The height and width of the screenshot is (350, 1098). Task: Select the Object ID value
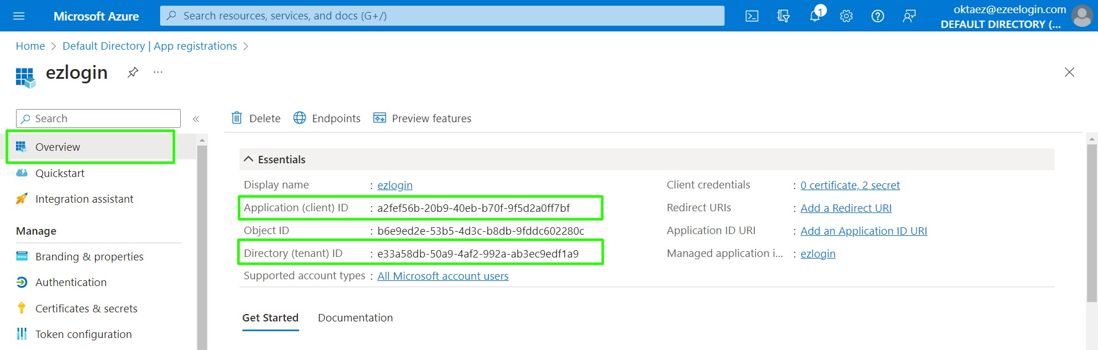(x=481, y=231)
